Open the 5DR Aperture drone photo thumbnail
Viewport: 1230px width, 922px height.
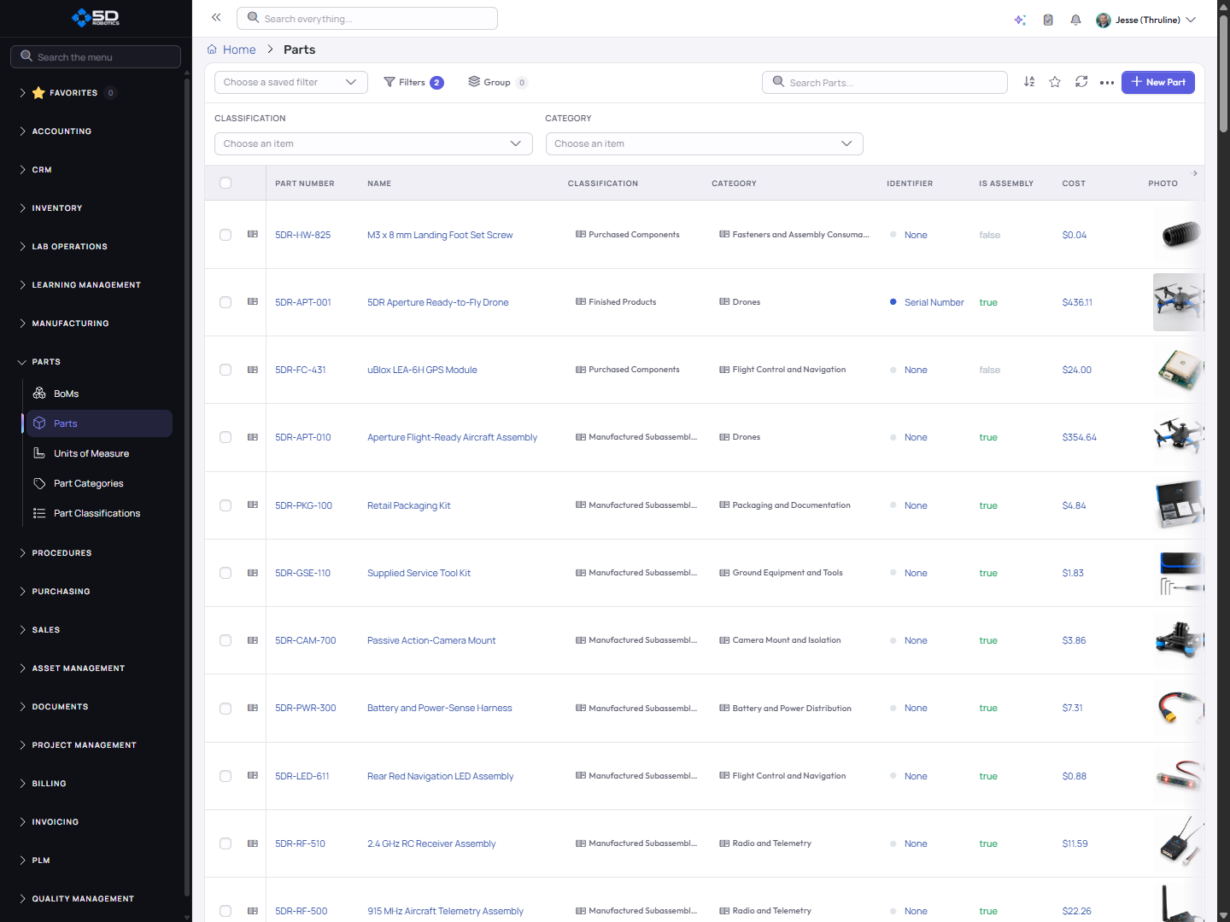[x=1178, y=302]
